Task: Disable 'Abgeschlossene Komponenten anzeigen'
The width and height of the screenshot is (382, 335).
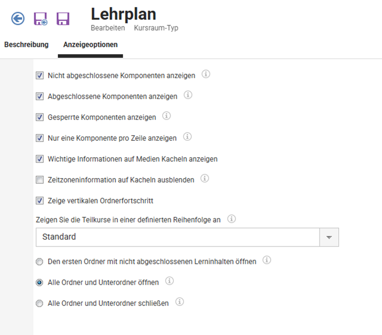Action: pyautogui.click(x=39, y=95)
